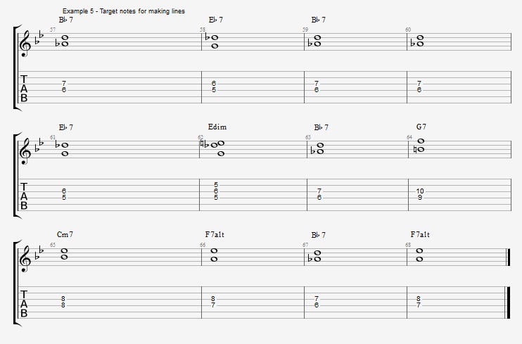Select the TAB clef in the third system

click(24, 303)
